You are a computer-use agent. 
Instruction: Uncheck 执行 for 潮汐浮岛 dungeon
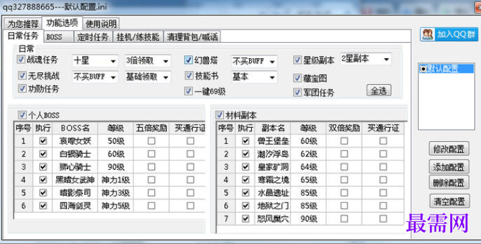(x=245, y=154)
